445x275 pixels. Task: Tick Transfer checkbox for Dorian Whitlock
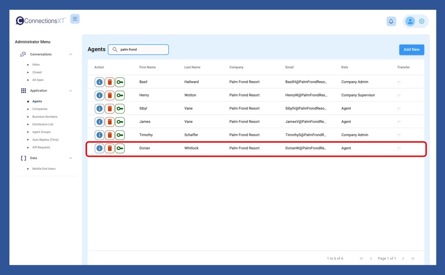coord(399,149)
